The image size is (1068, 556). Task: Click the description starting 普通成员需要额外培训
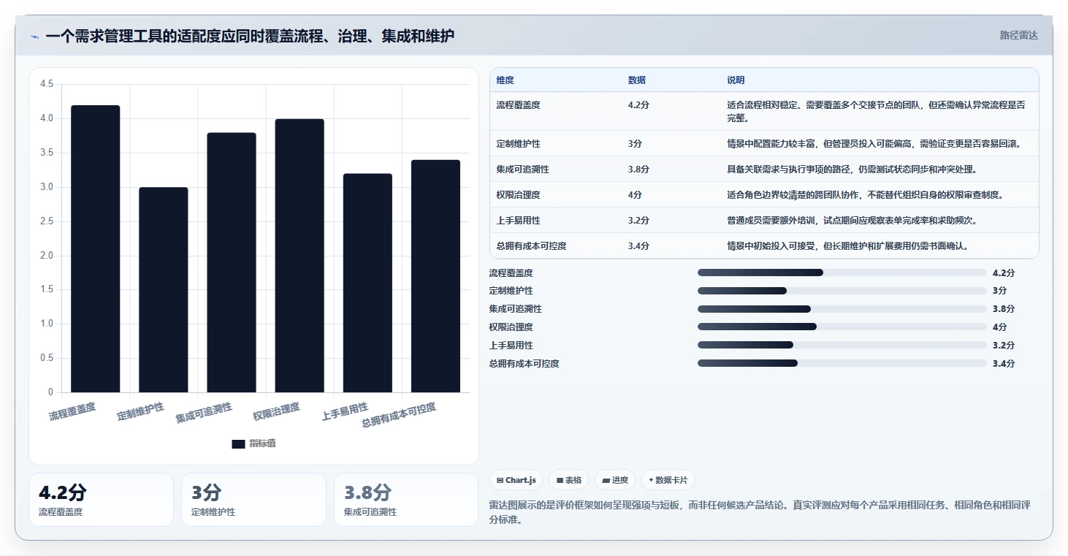pos(852,221)
